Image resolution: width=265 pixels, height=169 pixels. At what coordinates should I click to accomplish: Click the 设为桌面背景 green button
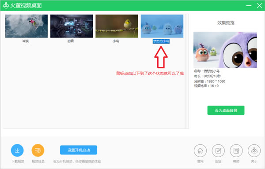coord(226,110)
